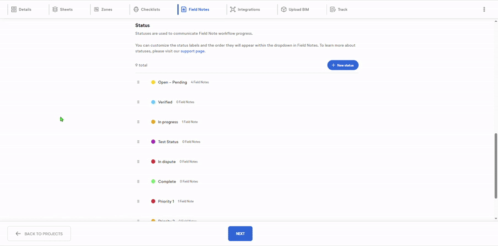498x246 pixels.
Task: Select the Test Status label
Action: pyautogui.click(x=168, y=142)
